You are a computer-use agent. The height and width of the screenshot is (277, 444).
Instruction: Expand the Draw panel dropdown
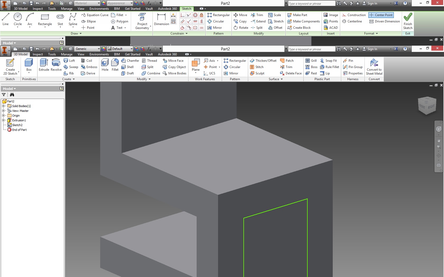[x=76, y=34]
